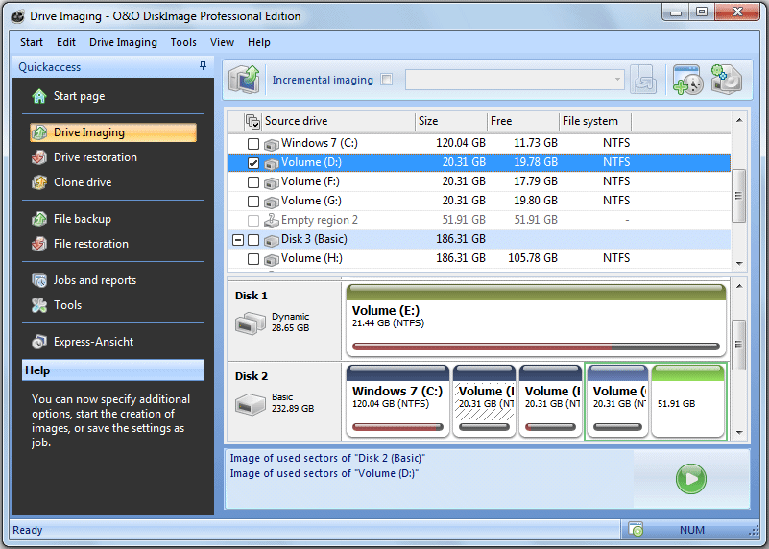Open imaging options with gear disk icon
The image size is (769, 549).
point(726,80)
